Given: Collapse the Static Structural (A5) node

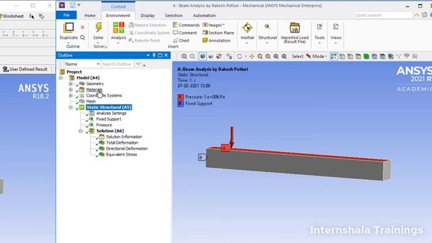Looking at the screenshot, I should point(71,107).
